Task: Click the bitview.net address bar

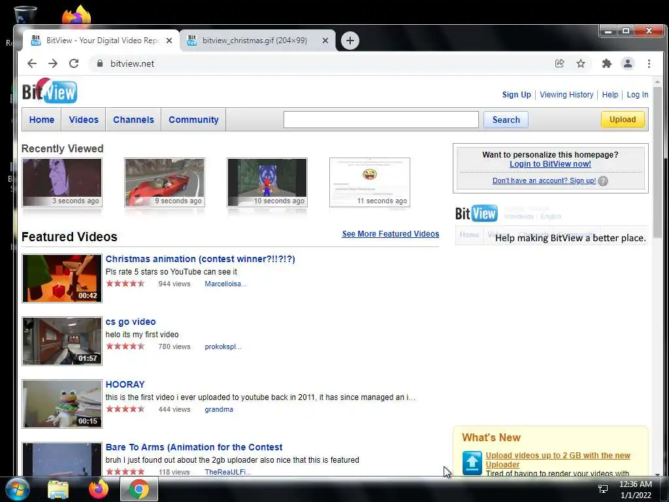Action: (x=320, y=63)
